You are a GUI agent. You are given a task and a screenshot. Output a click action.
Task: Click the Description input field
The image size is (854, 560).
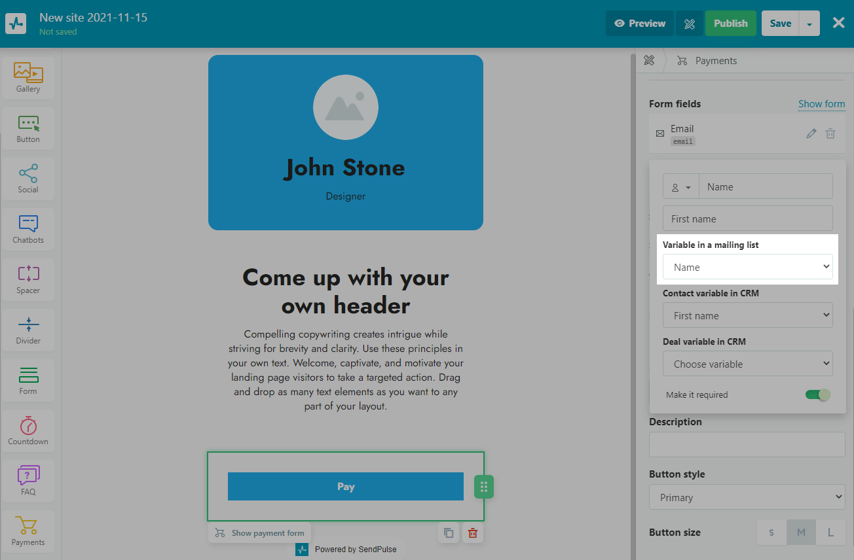(x=747, y=444)
